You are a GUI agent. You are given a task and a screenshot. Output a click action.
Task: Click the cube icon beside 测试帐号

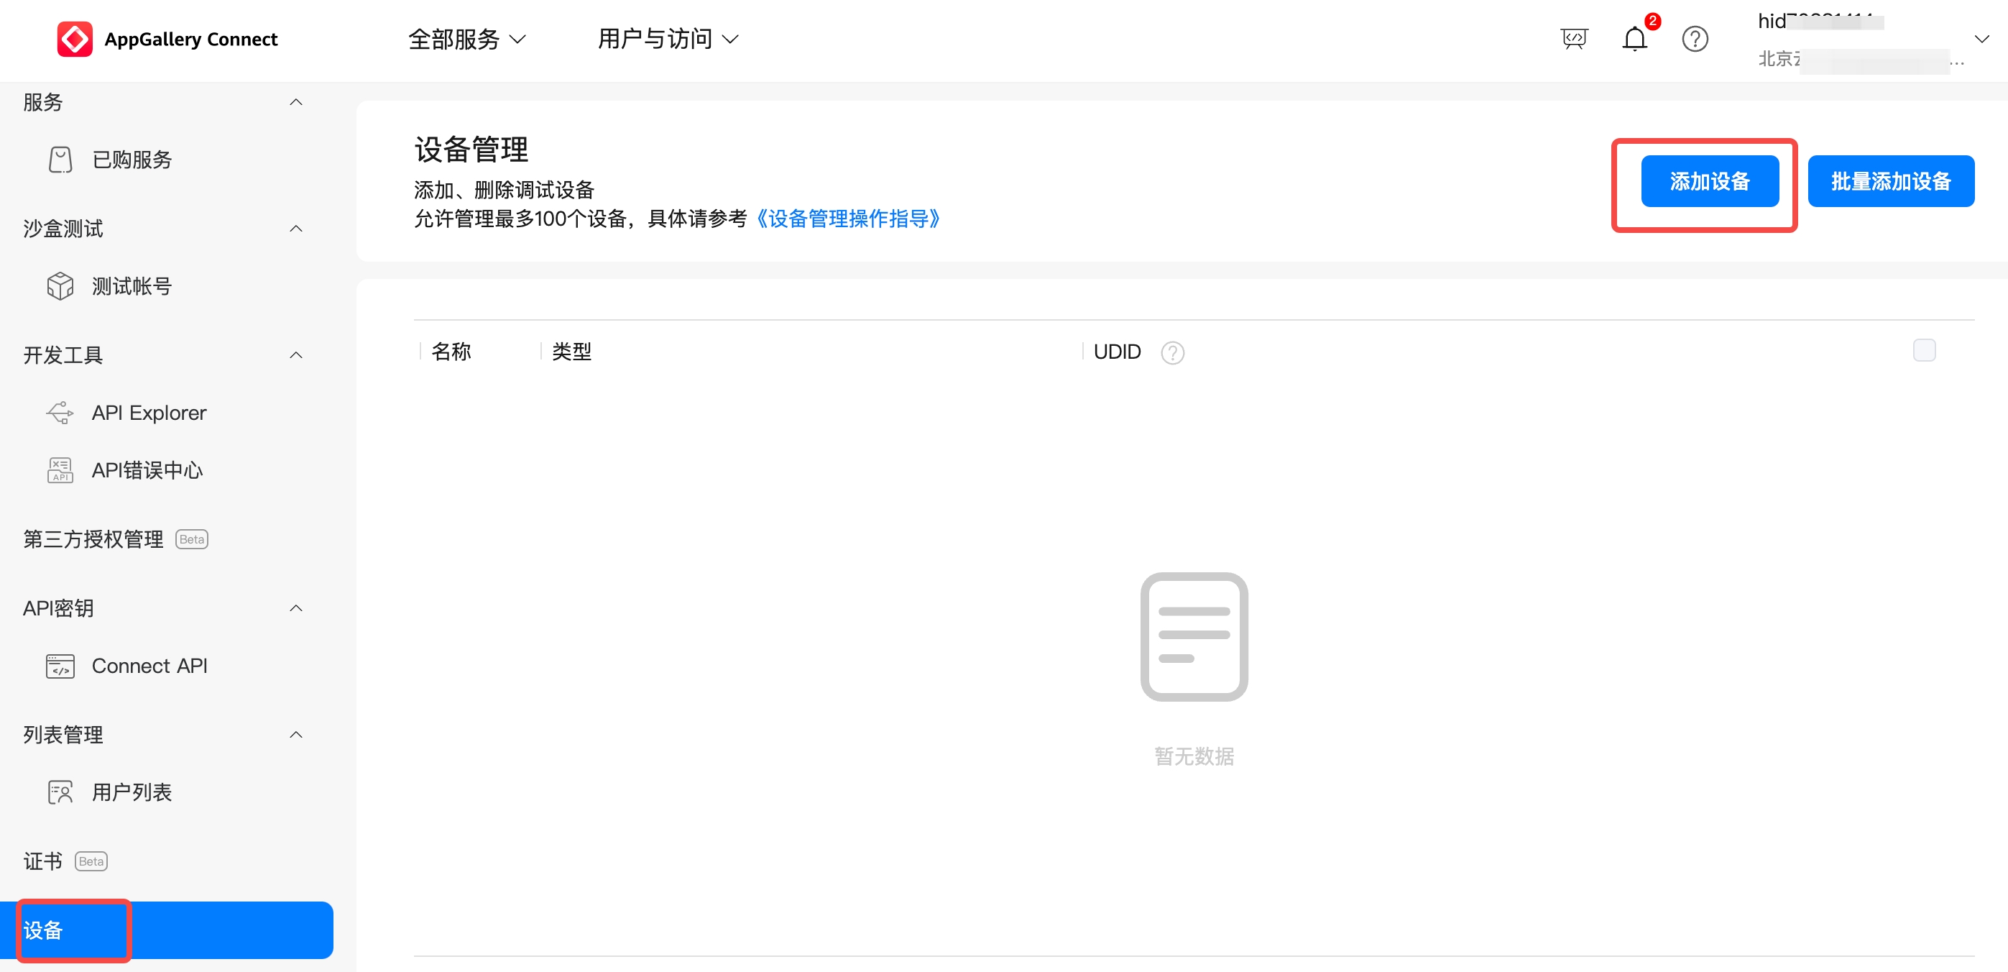(x=60, y=286)
